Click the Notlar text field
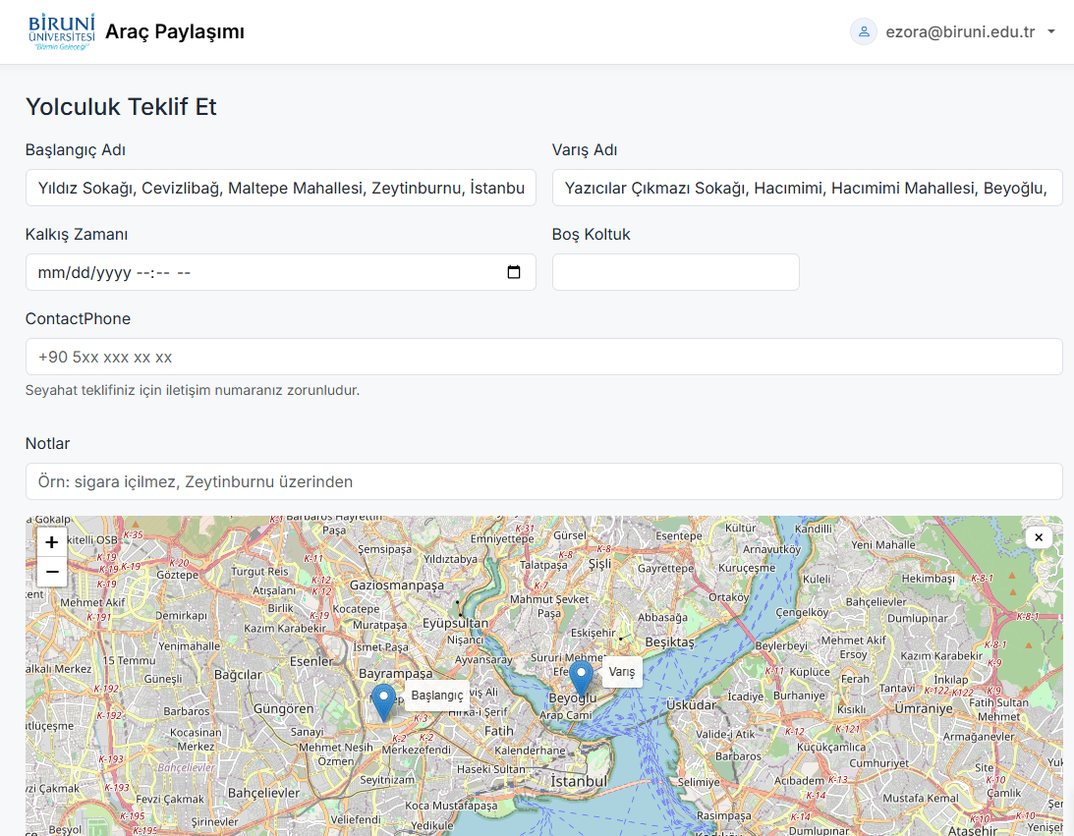Screen dimensions: 1074x836 pos(543,480)
